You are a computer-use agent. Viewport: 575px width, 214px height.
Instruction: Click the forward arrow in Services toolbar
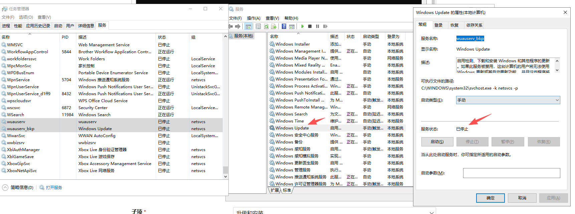[x=238, y=26]
